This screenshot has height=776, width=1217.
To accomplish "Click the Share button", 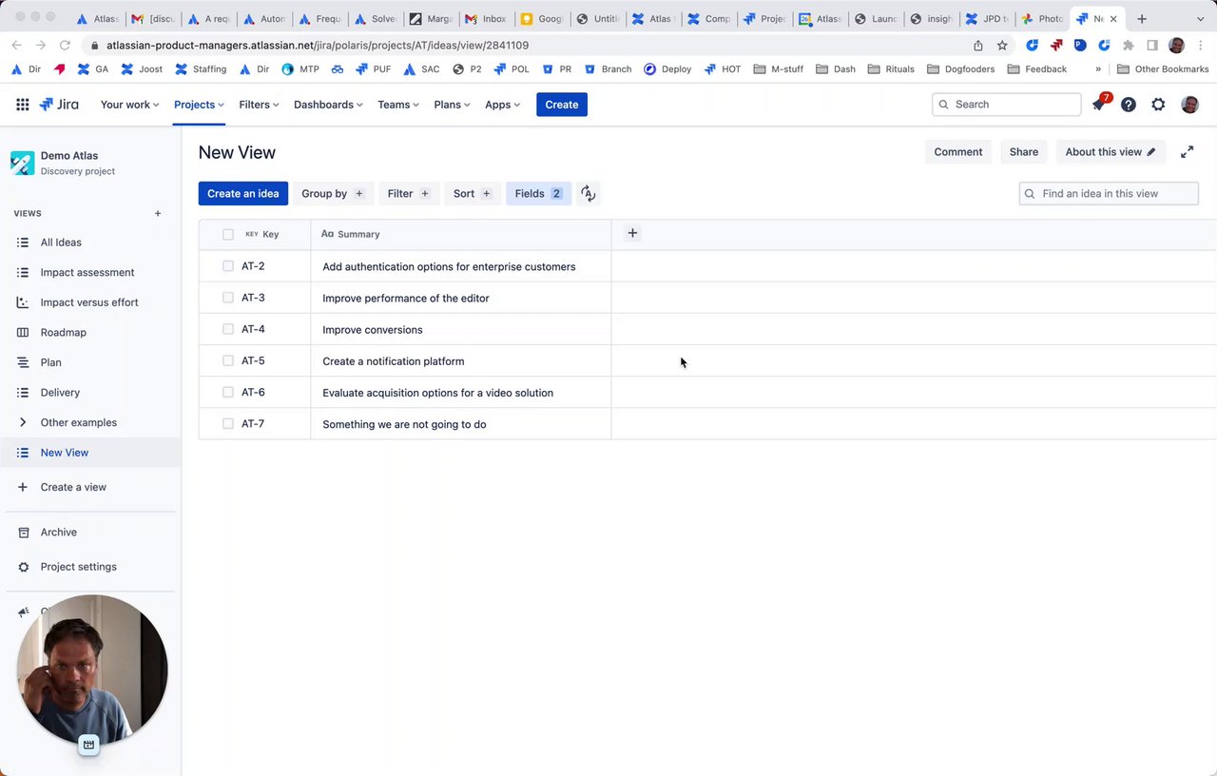I will click(x=1024, y=152).
